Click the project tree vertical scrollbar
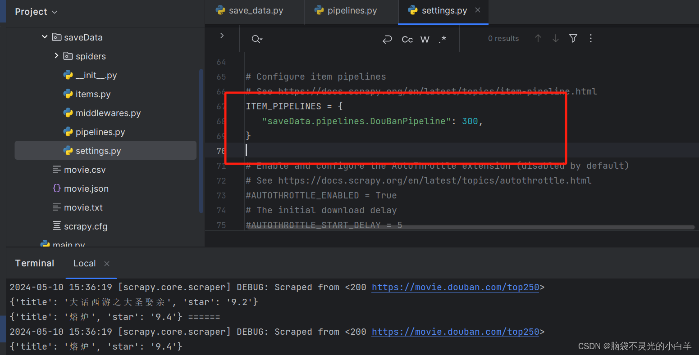This screenshot has height=355, width=699. tap(201, 140)
